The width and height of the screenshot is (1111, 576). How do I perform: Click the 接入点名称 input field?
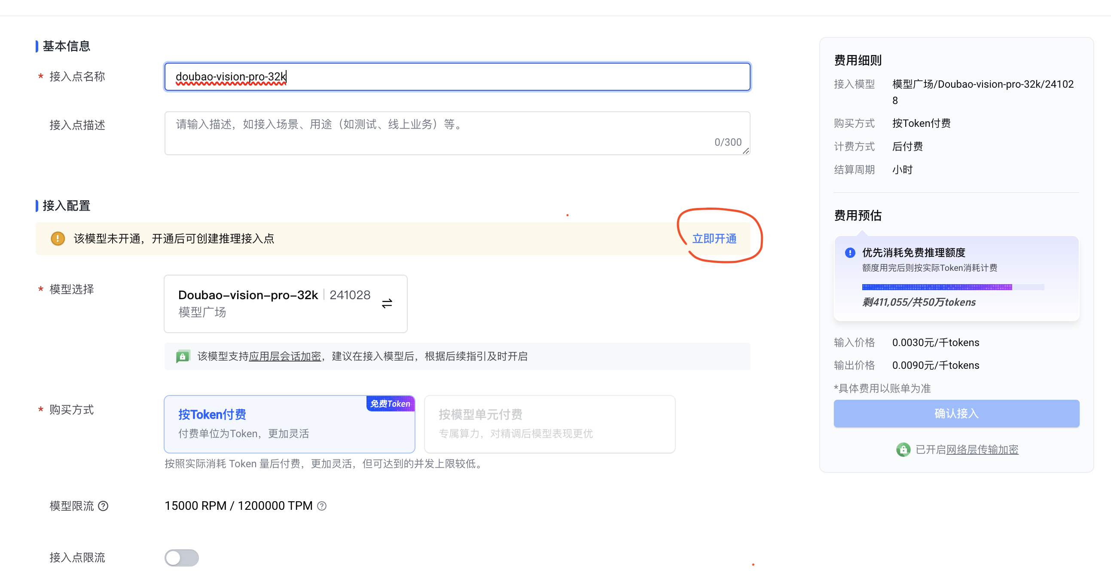point(457,77)
